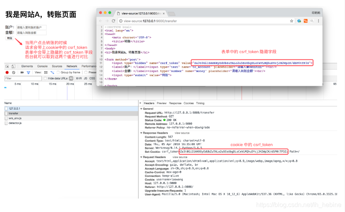Toggle the device toolbar icon
The image size is (345, 212).
(13, 66)
